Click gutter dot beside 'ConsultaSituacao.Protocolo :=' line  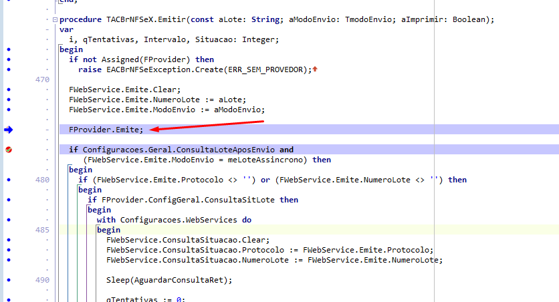tap(9, 250)
